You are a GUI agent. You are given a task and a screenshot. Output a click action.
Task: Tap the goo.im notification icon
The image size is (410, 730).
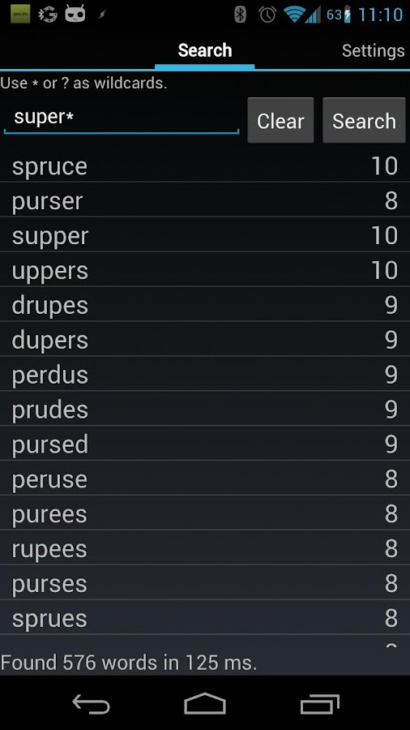20,14
